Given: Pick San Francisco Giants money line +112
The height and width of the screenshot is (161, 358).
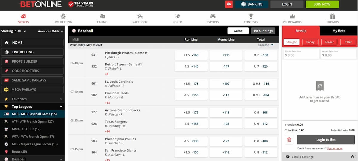Looking at the screenshot, I should click(x=226, y=152).
